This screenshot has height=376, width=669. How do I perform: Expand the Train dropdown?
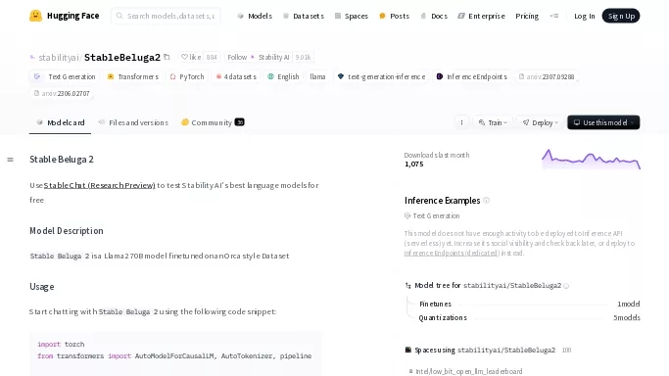pos(493,122)
